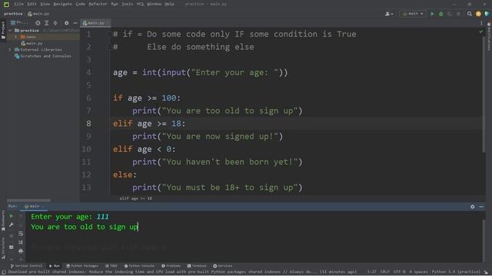Open the VCS menu

[x=140, y=4]
